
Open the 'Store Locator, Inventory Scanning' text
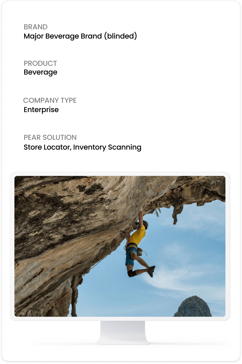click(x=82, y=147)
